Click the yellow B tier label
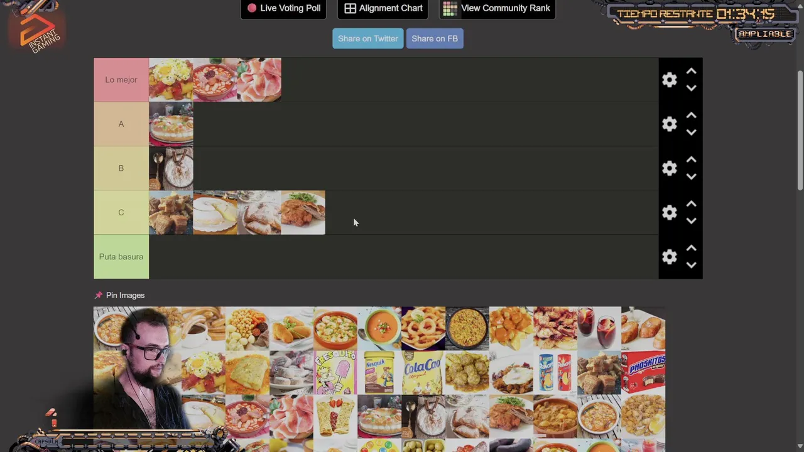804x452 pixels. (x=121, y=168)
